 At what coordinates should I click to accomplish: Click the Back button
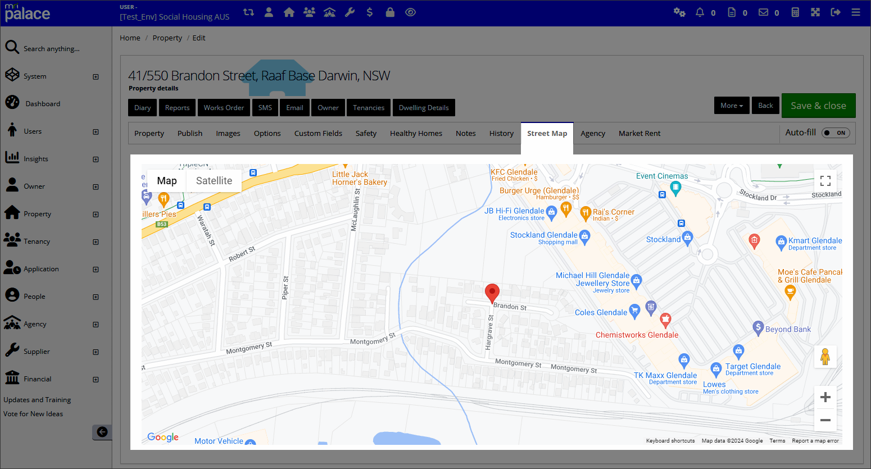pyautogui.click(x=765, y=106)
